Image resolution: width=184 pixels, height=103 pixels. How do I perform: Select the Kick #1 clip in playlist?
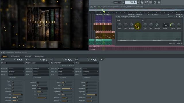tap(99, 18)
